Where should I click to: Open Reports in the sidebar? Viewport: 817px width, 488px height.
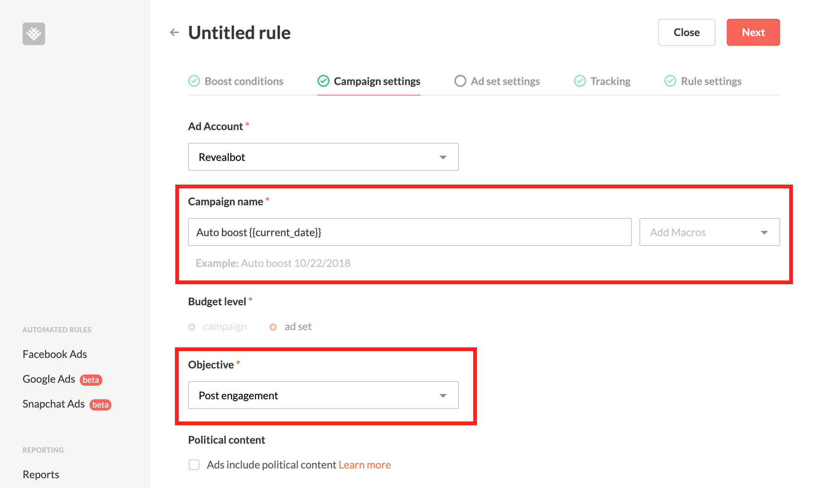41,474
